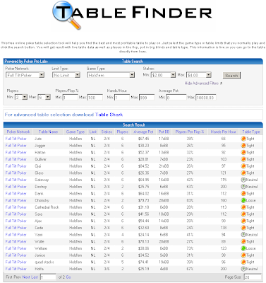The width and height of the screenshot is (266, 283).
Task: Click the Tight icon in the Gulliver row
Action: (243, 159)
